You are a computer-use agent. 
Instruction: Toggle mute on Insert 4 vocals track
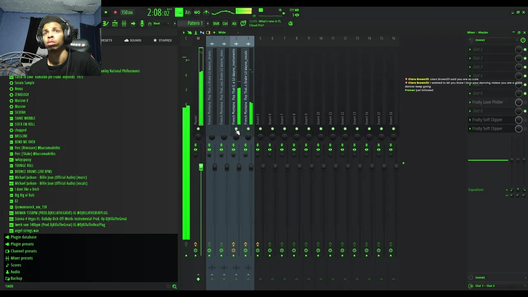tap(248, 129)
